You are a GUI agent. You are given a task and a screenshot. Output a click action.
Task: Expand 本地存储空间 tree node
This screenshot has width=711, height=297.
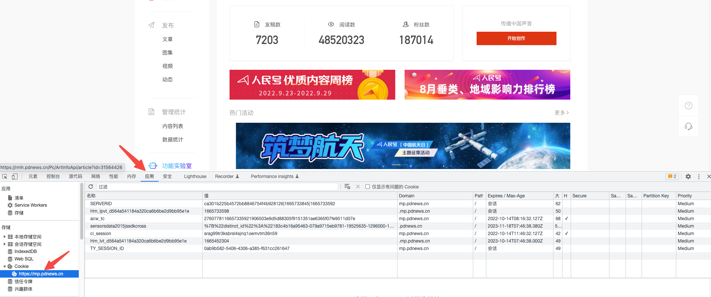[x=4, y=237]
